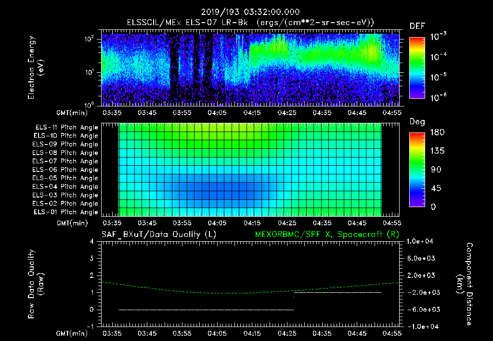The width and height of the screenshot is (493, 341).
Task: Click the ELS-01 Pitch Angle row label
Action: 66,212
